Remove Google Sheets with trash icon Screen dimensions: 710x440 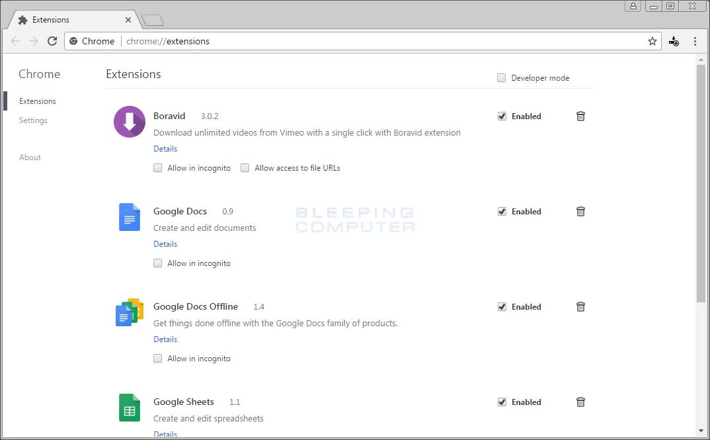tap(580, 402)
